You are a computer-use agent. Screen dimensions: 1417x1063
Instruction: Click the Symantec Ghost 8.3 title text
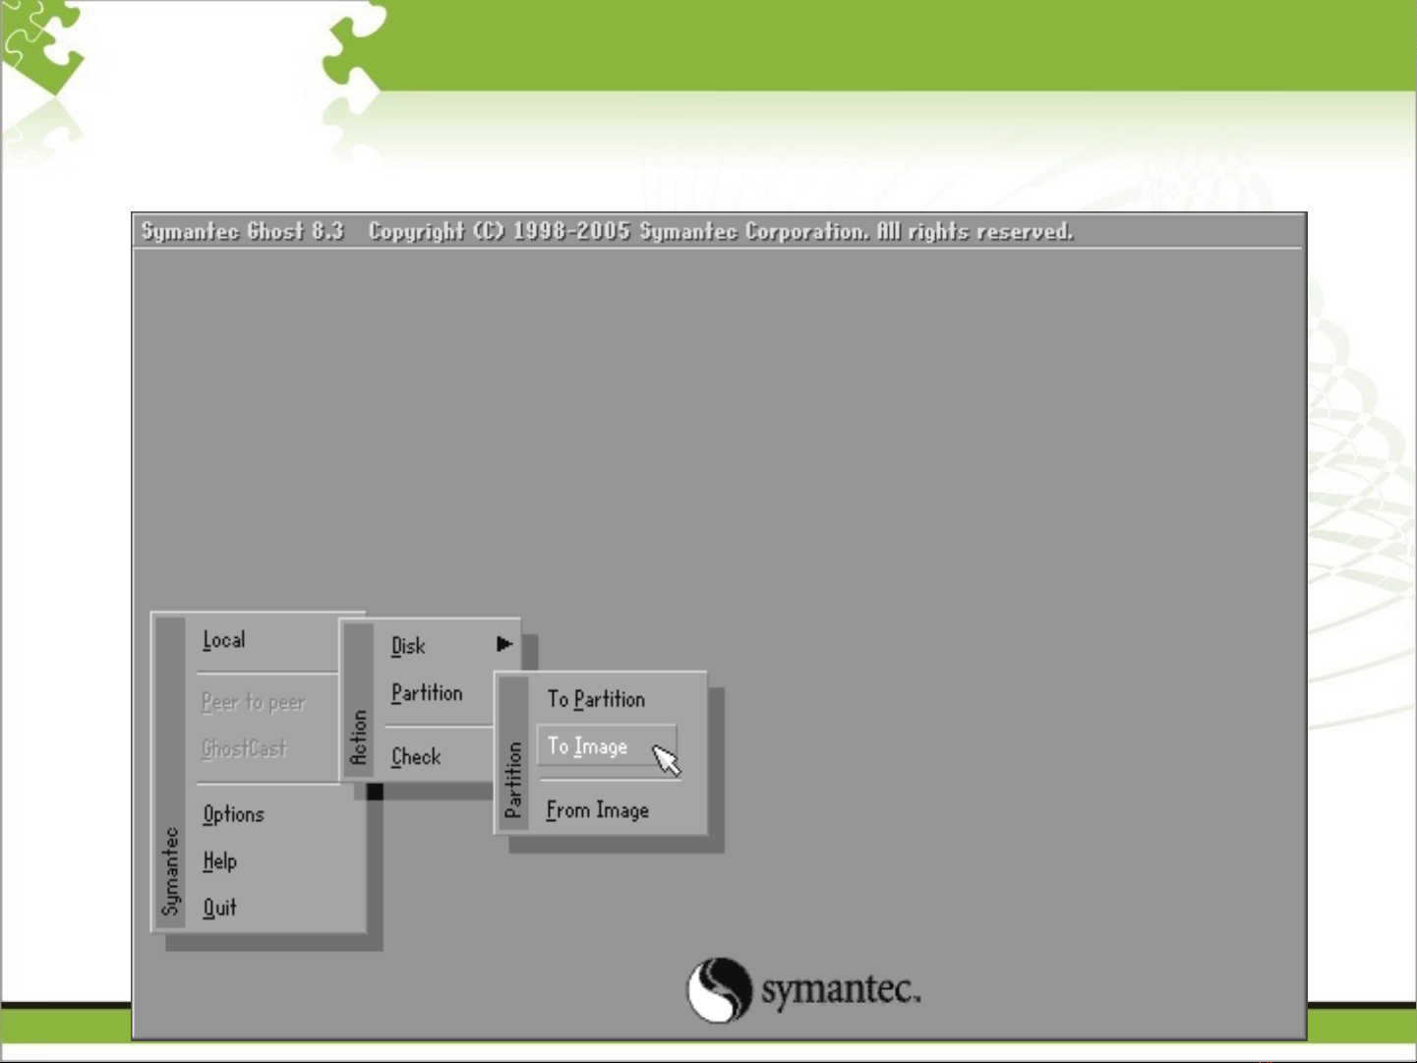[242, 231]
